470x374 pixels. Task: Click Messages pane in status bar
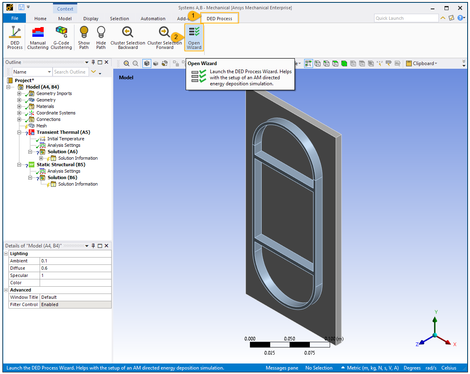pyautogui.click(x=282, y=368)
